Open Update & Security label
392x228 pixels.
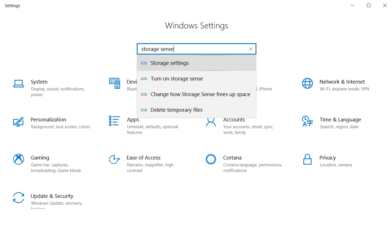tap(52, 196)
